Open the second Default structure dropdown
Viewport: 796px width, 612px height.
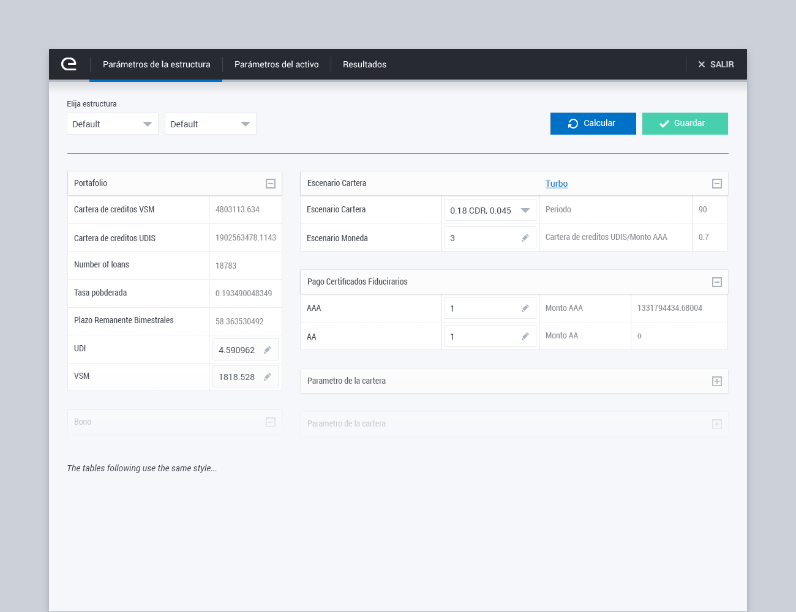[x=211, y=124]
